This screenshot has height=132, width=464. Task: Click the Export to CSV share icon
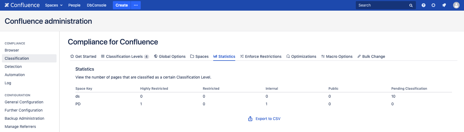250,119
